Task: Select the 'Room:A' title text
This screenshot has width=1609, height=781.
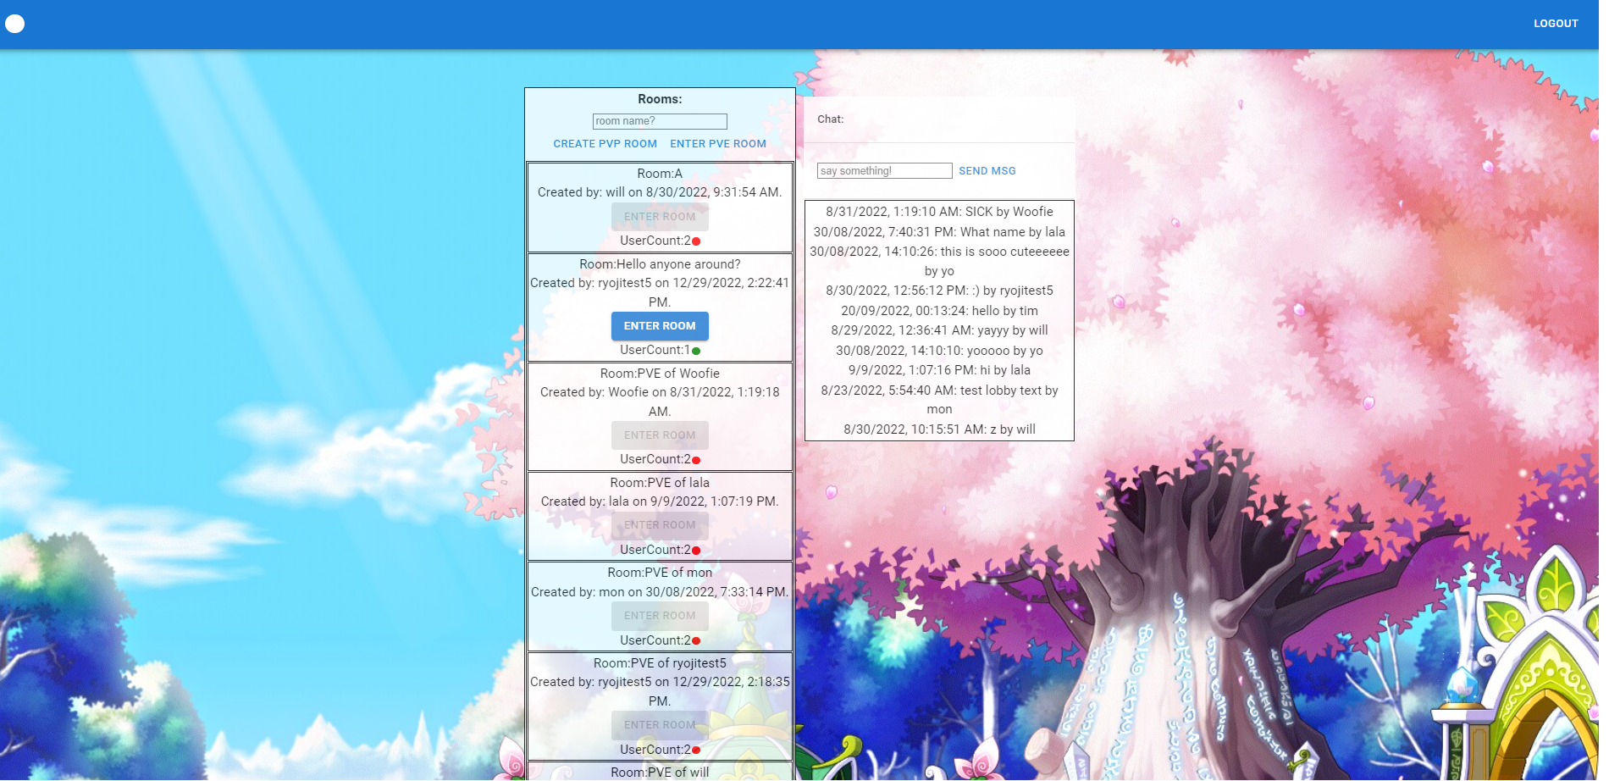Action: click(x=660, y=174)
